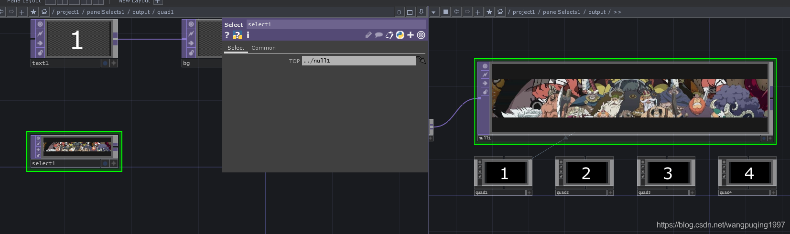Go home in right pane path bar
The height and width of the screenshot is (234, 790).
coord(500,12)
